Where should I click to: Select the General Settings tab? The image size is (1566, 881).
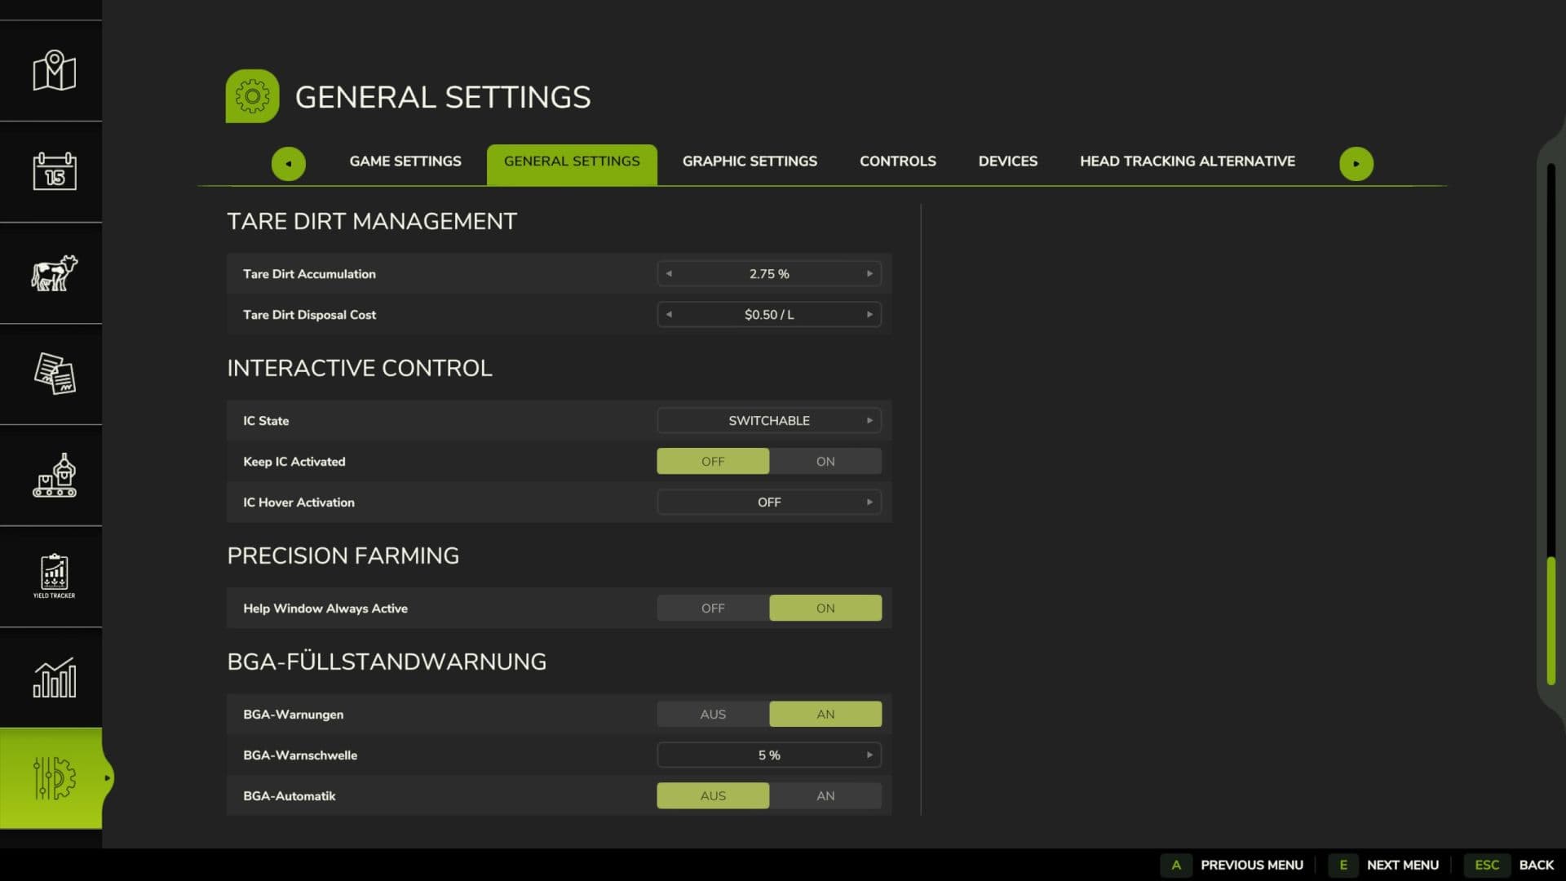click(x=572, y=164)
